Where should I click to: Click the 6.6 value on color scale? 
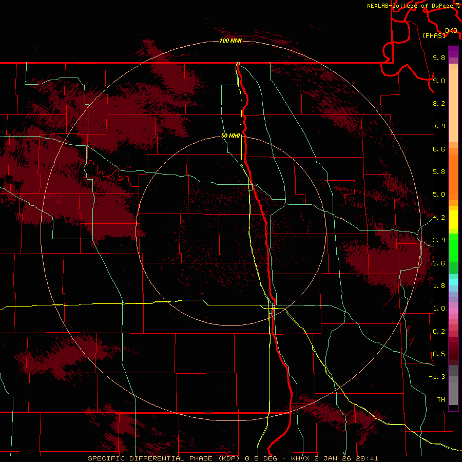click(x=439, y=149)
